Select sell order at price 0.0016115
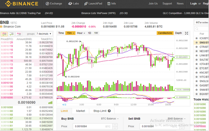209x131 pixels. [27, 61]
